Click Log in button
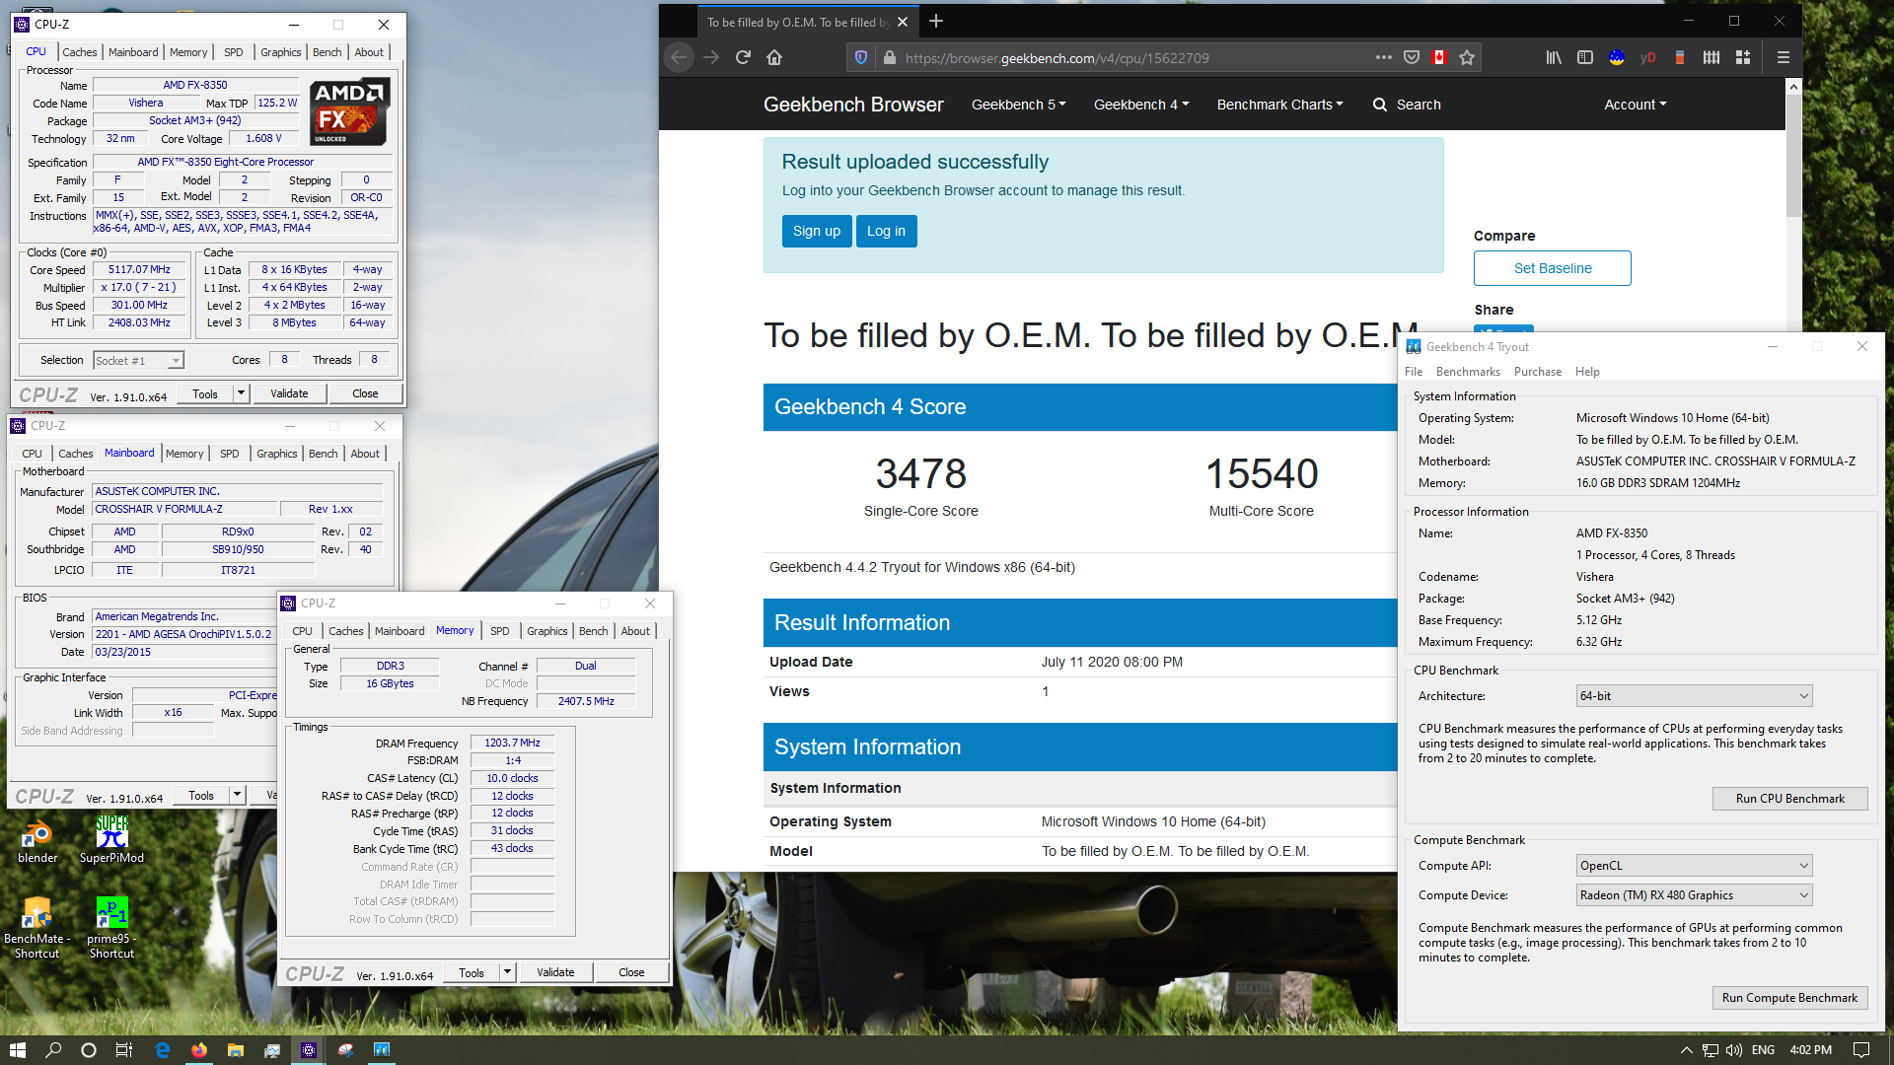 pyautogui.click(x=886, y=231)
